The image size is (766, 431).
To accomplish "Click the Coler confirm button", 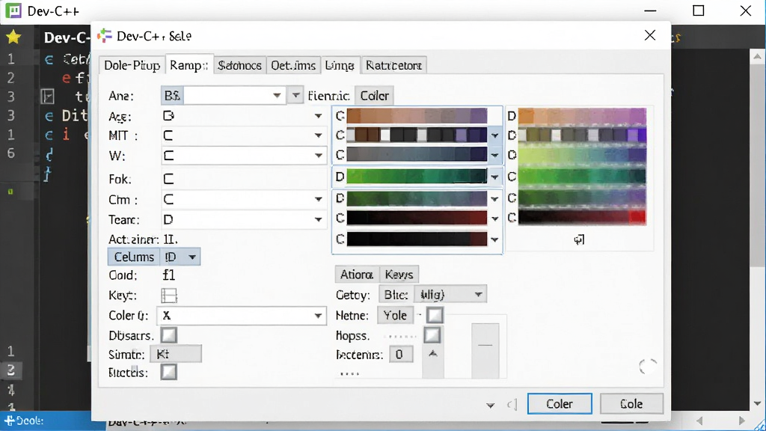I will [x=560, y=404].
